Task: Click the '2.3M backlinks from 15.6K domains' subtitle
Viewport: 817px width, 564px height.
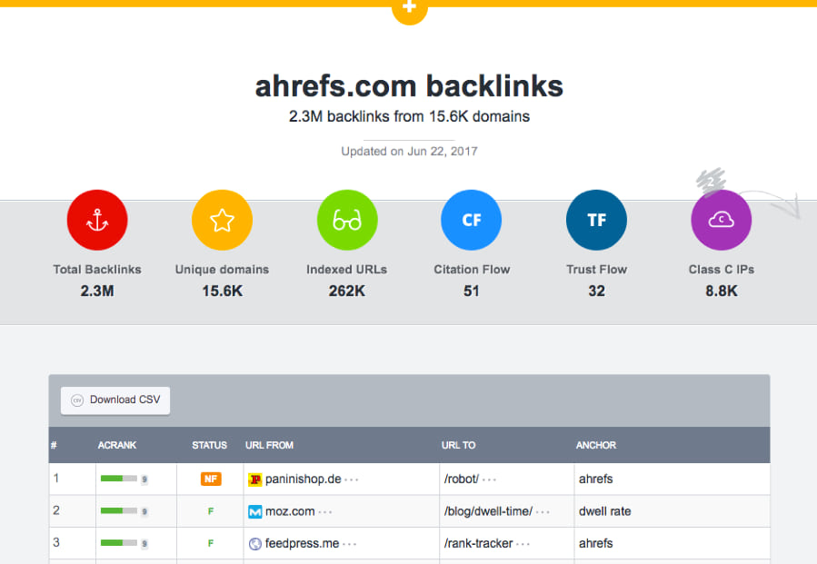Action: click(x=409, y=116)
